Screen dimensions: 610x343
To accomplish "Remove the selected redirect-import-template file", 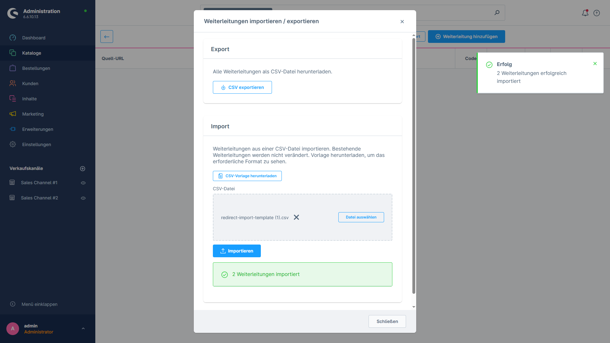I will 296,217.
